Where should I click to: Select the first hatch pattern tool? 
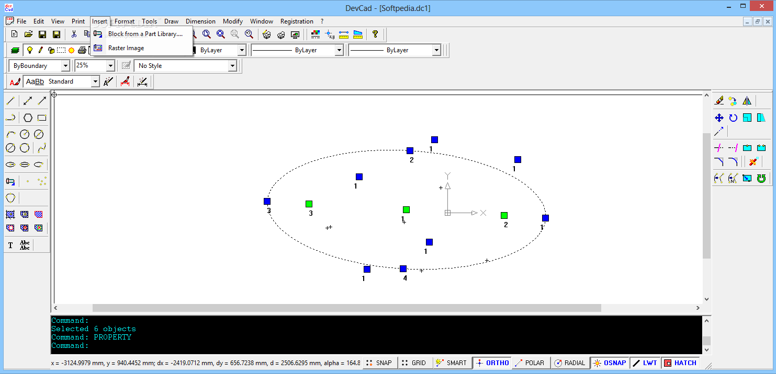coord(10,214)
